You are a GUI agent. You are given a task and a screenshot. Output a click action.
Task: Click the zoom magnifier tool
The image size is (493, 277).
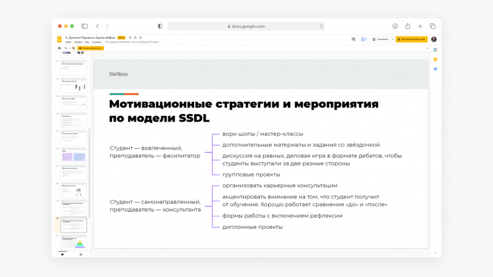[x=66, y=48]
